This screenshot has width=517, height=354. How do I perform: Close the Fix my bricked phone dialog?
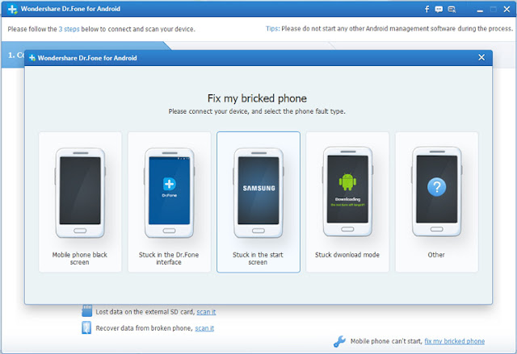pyautogui.click(x=481, y=57)
